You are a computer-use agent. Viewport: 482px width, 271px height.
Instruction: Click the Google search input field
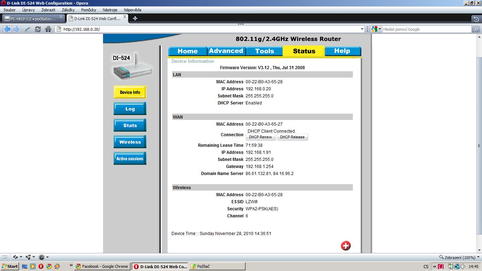(426, 29)
